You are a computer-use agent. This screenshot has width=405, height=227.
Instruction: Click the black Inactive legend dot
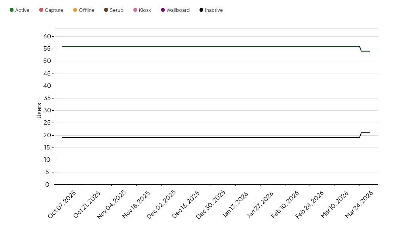[x=202, y=10]
